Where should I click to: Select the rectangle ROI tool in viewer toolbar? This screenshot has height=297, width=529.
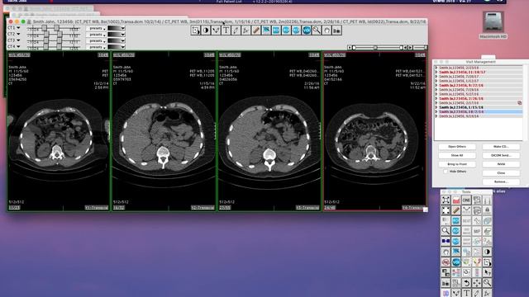coord(195,31)
